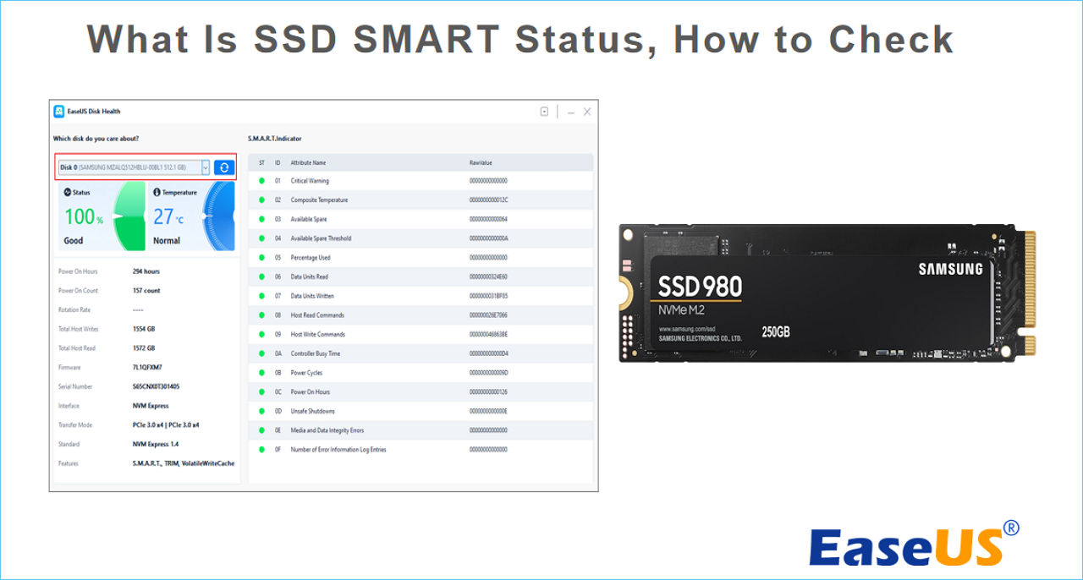Click the Temperature dial slider handle
Screen dimensions: 1083x580
tap(204, 214)
